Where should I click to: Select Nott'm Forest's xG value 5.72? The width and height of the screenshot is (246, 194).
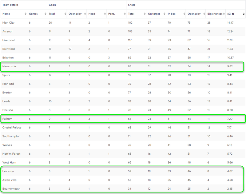[230, 154]
